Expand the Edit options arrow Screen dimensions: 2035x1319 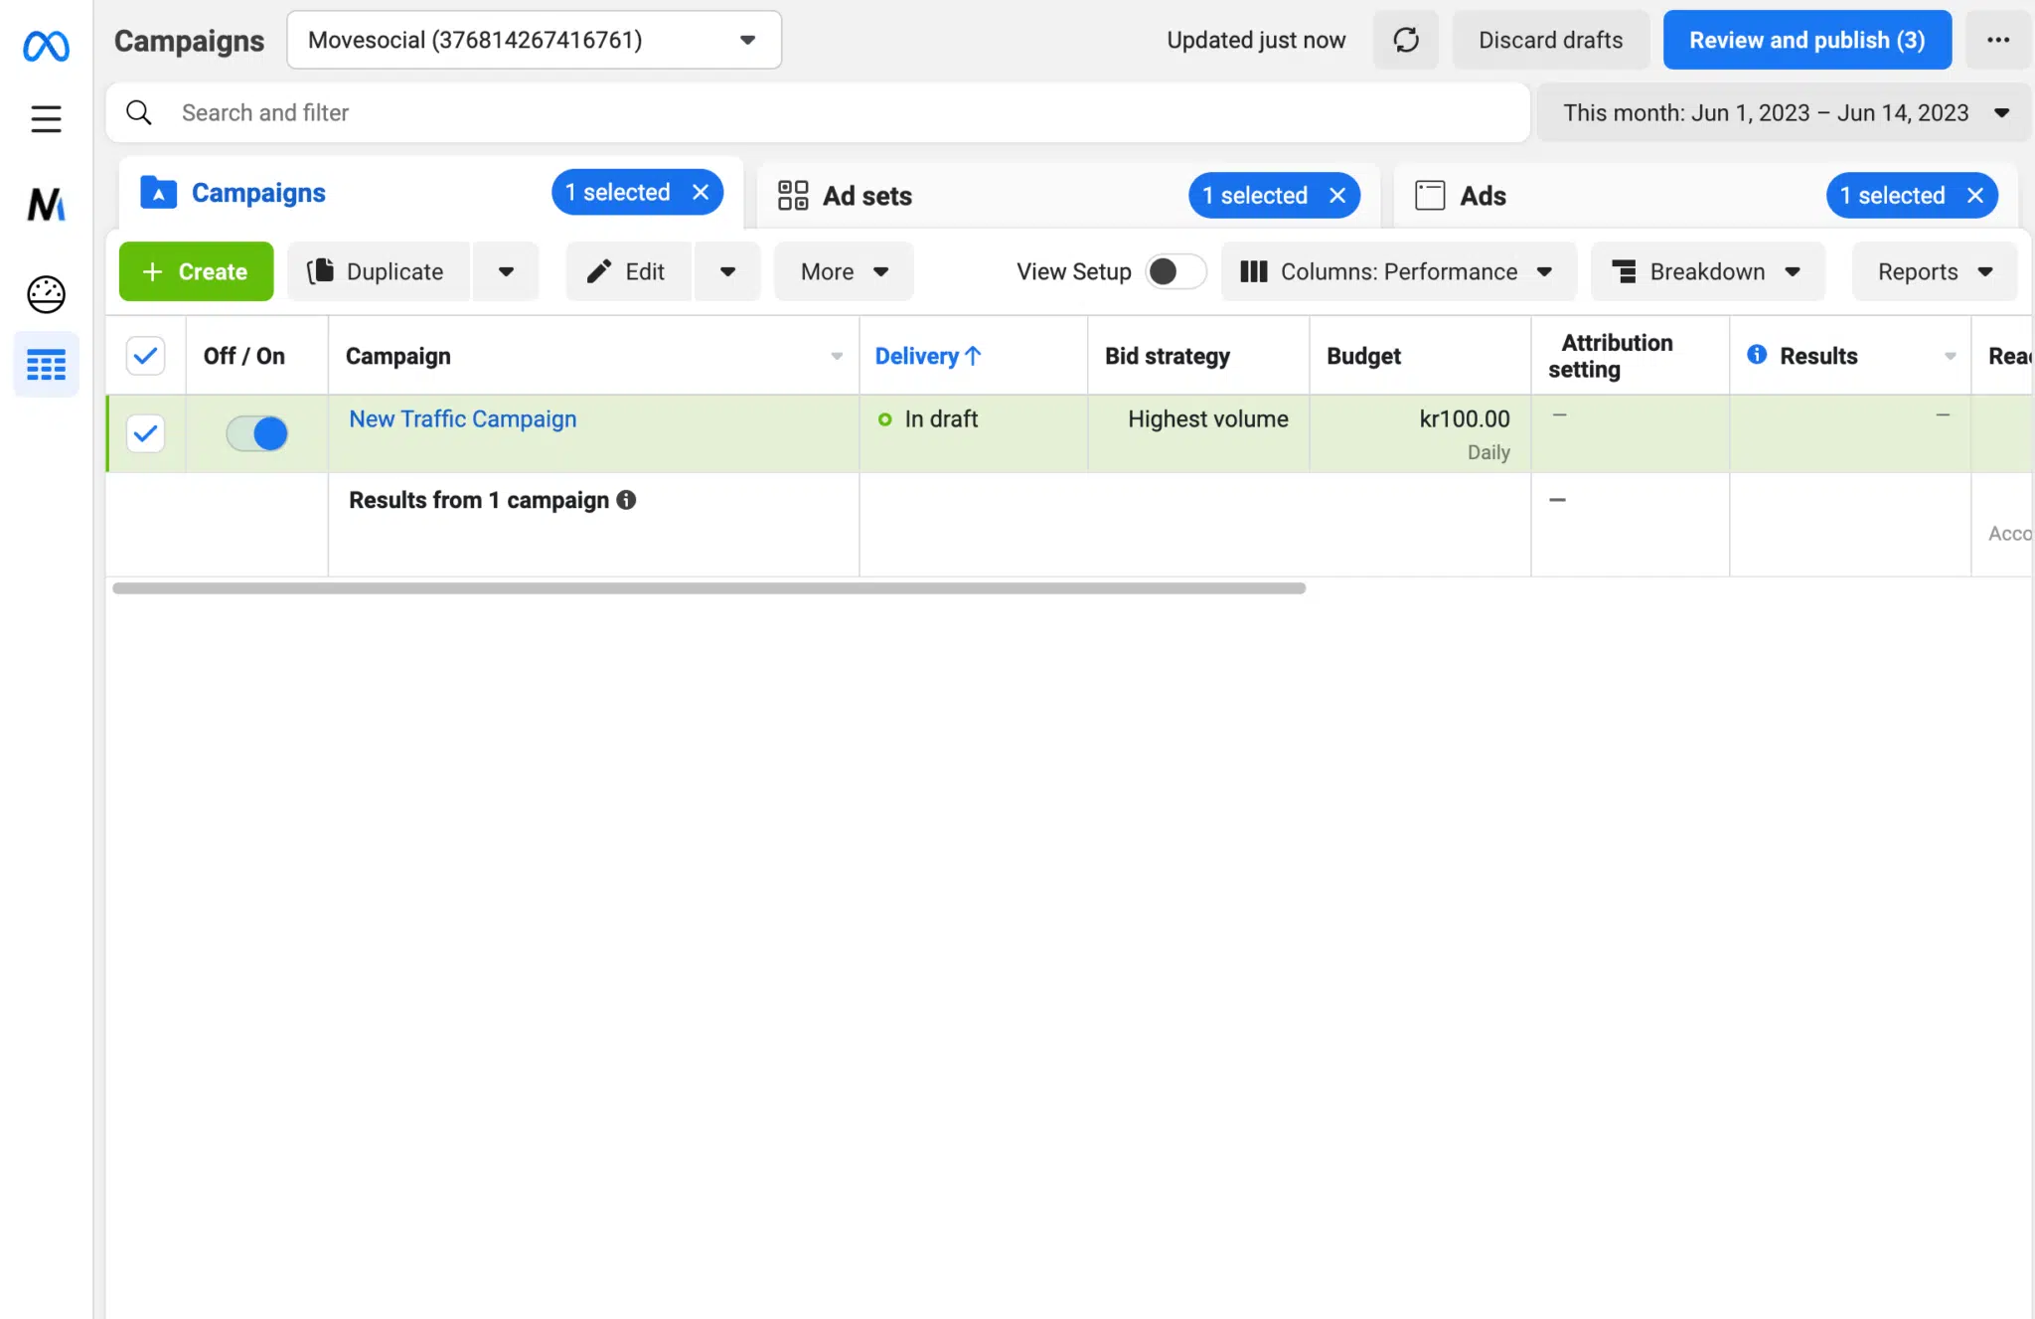727,271
